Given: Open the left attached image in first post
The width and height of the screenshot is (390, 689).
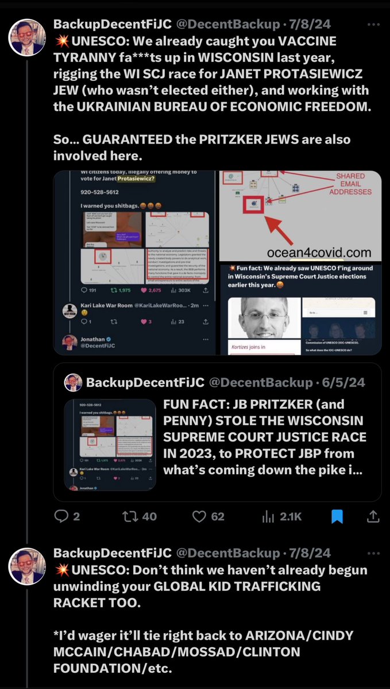Looking at the screenshot, I should point(134,262).
